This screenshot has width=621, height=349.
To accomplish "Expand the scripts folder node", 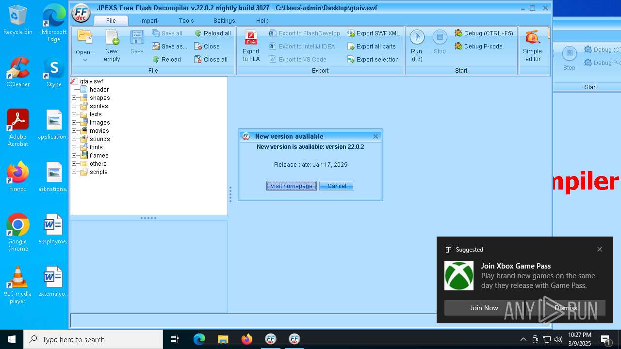I will pyautogui.click(x=74, y=172).
